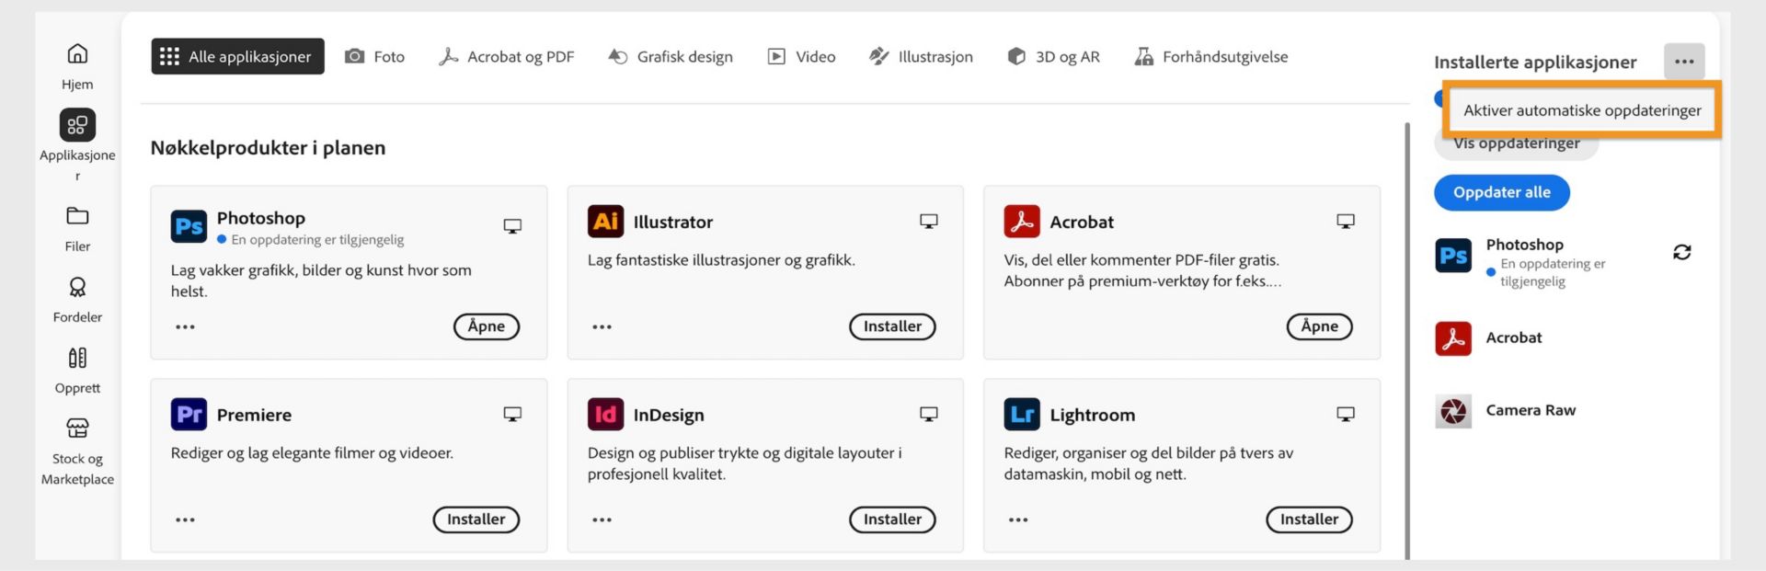Open the Grafisk design category
The width and height of the screenshot is (1766, 571).
click(x=671, y=56)
